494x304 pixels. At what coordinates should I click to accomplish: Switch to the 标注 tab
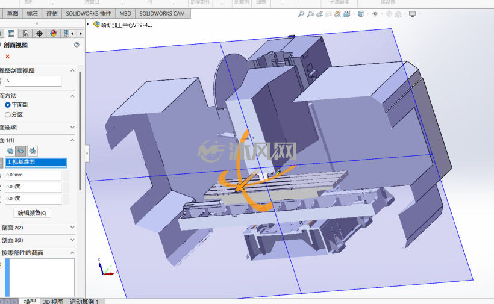pyautogui.click(x=32, y=13)
